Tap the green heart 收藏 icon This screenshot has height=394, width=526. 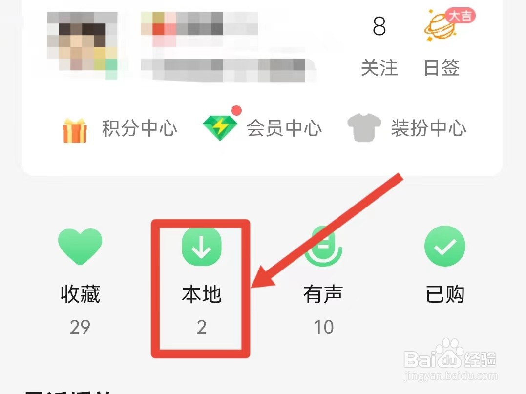(x=80, y=247)
